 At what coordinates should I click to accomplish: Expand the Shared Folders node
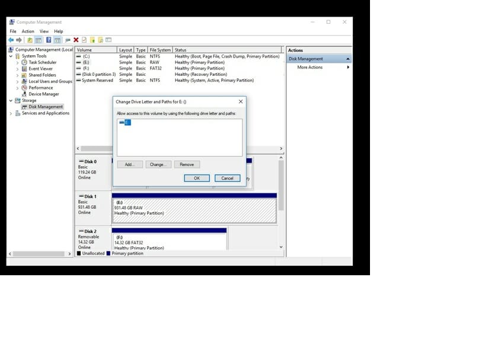point(17,75)
